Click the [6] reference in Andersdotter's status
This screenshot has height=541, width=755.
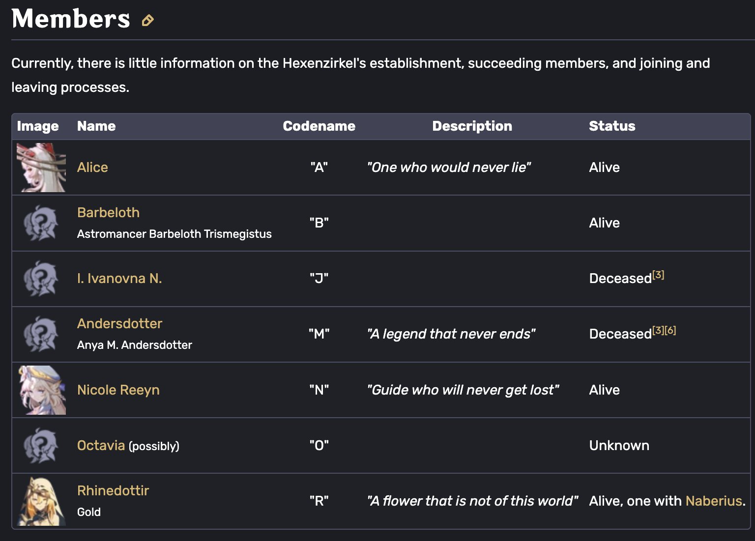670,331
